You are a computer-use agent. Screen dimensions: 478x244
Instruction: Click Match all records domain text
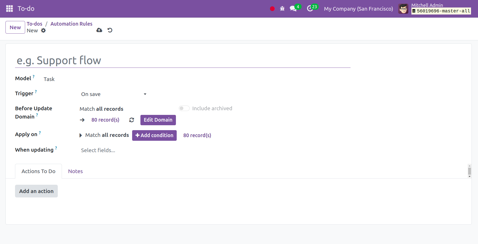coord(101,109)
